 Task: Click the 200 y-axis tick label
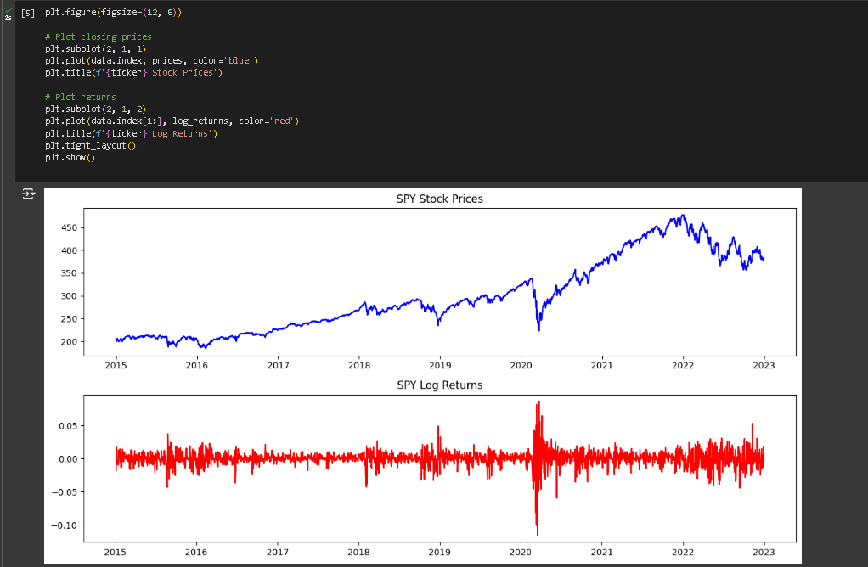click(69, 342)
